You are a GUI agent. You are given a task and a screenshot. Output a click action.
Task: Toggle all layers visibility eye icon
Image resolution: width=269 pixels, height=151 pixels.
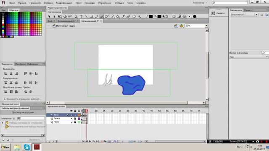coord(71,111)
